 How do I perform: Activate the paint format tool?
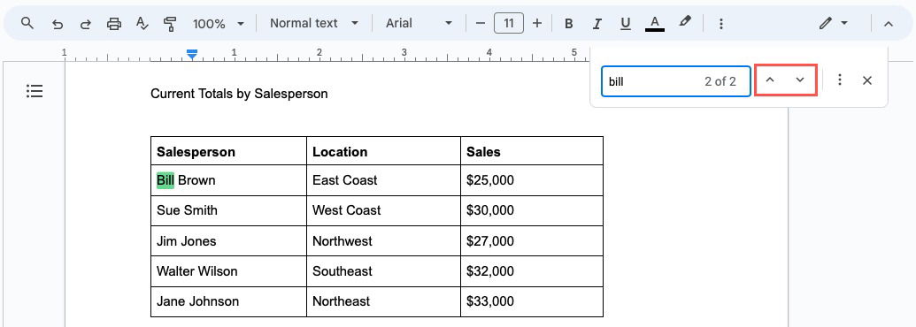170,24
